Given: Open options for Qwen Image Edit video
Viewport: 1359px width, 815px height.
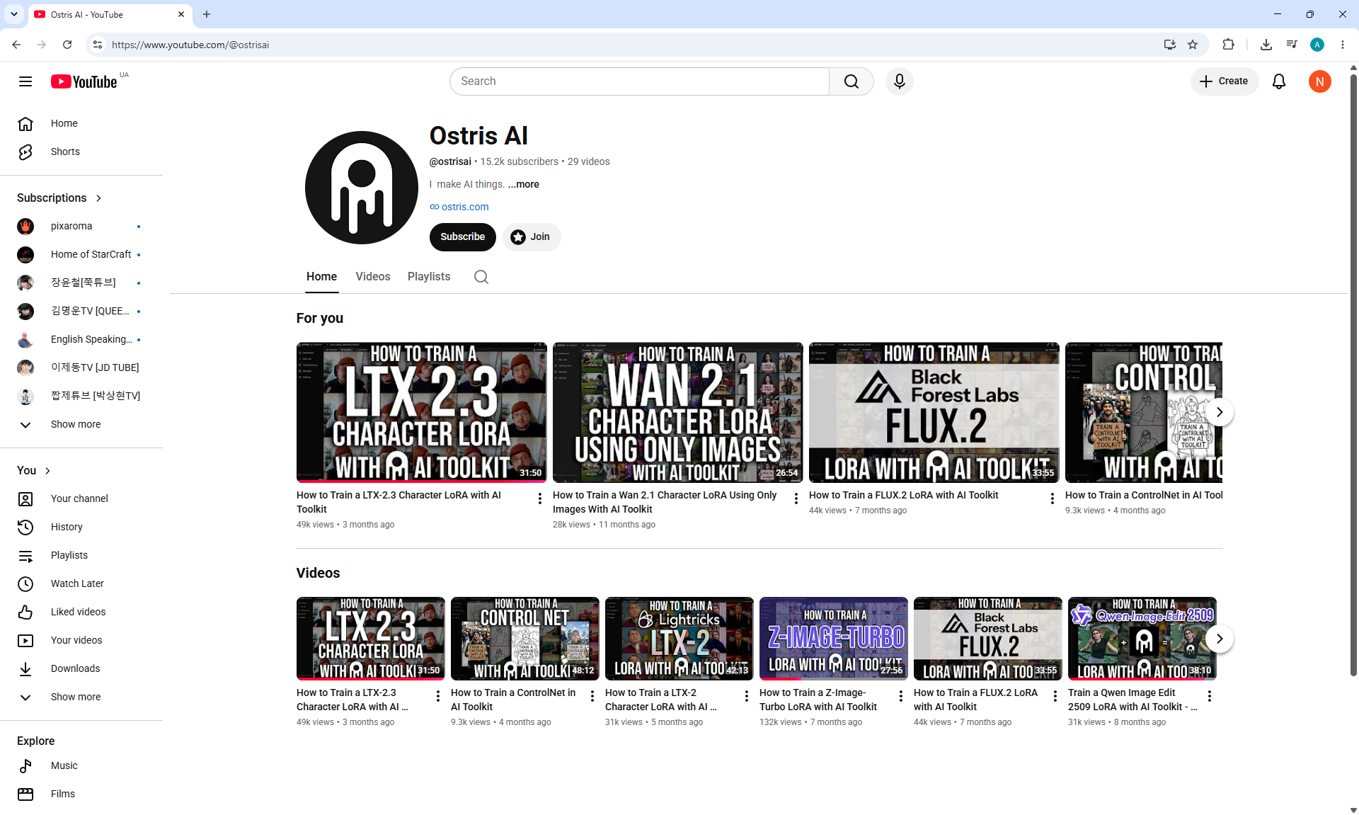Looking at the screenshot, I should pos(1210,696).
